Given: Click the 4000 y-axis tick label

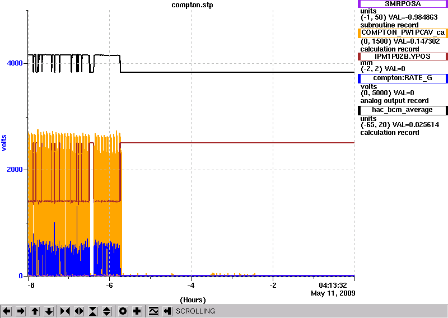Looking at the screenshot, I should [15, 63].
